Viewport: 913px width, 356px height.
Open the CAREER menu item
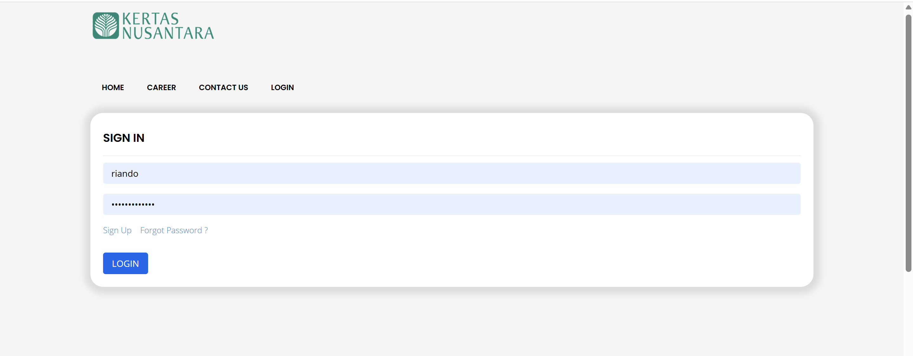[x=161, y=88]
